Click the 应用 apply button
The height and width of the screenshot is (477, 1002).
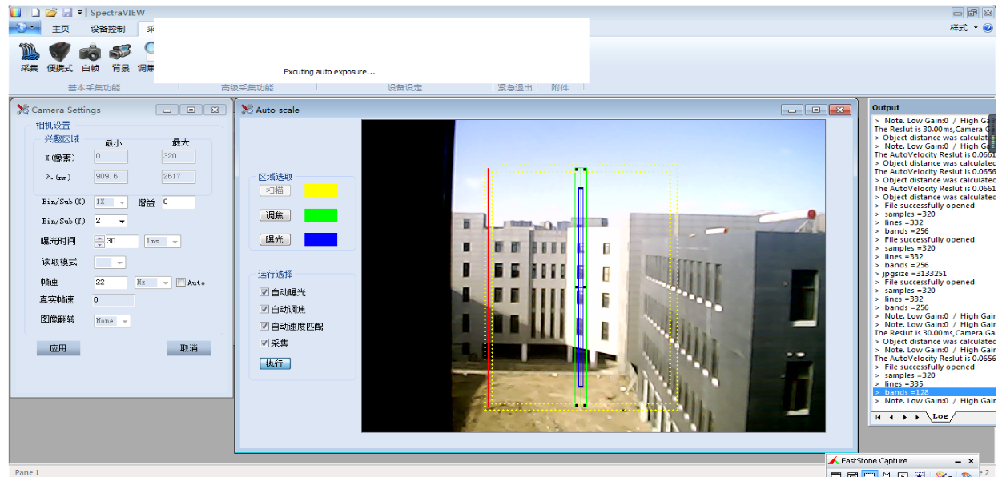pyautogui.click(x=58, y=348)
